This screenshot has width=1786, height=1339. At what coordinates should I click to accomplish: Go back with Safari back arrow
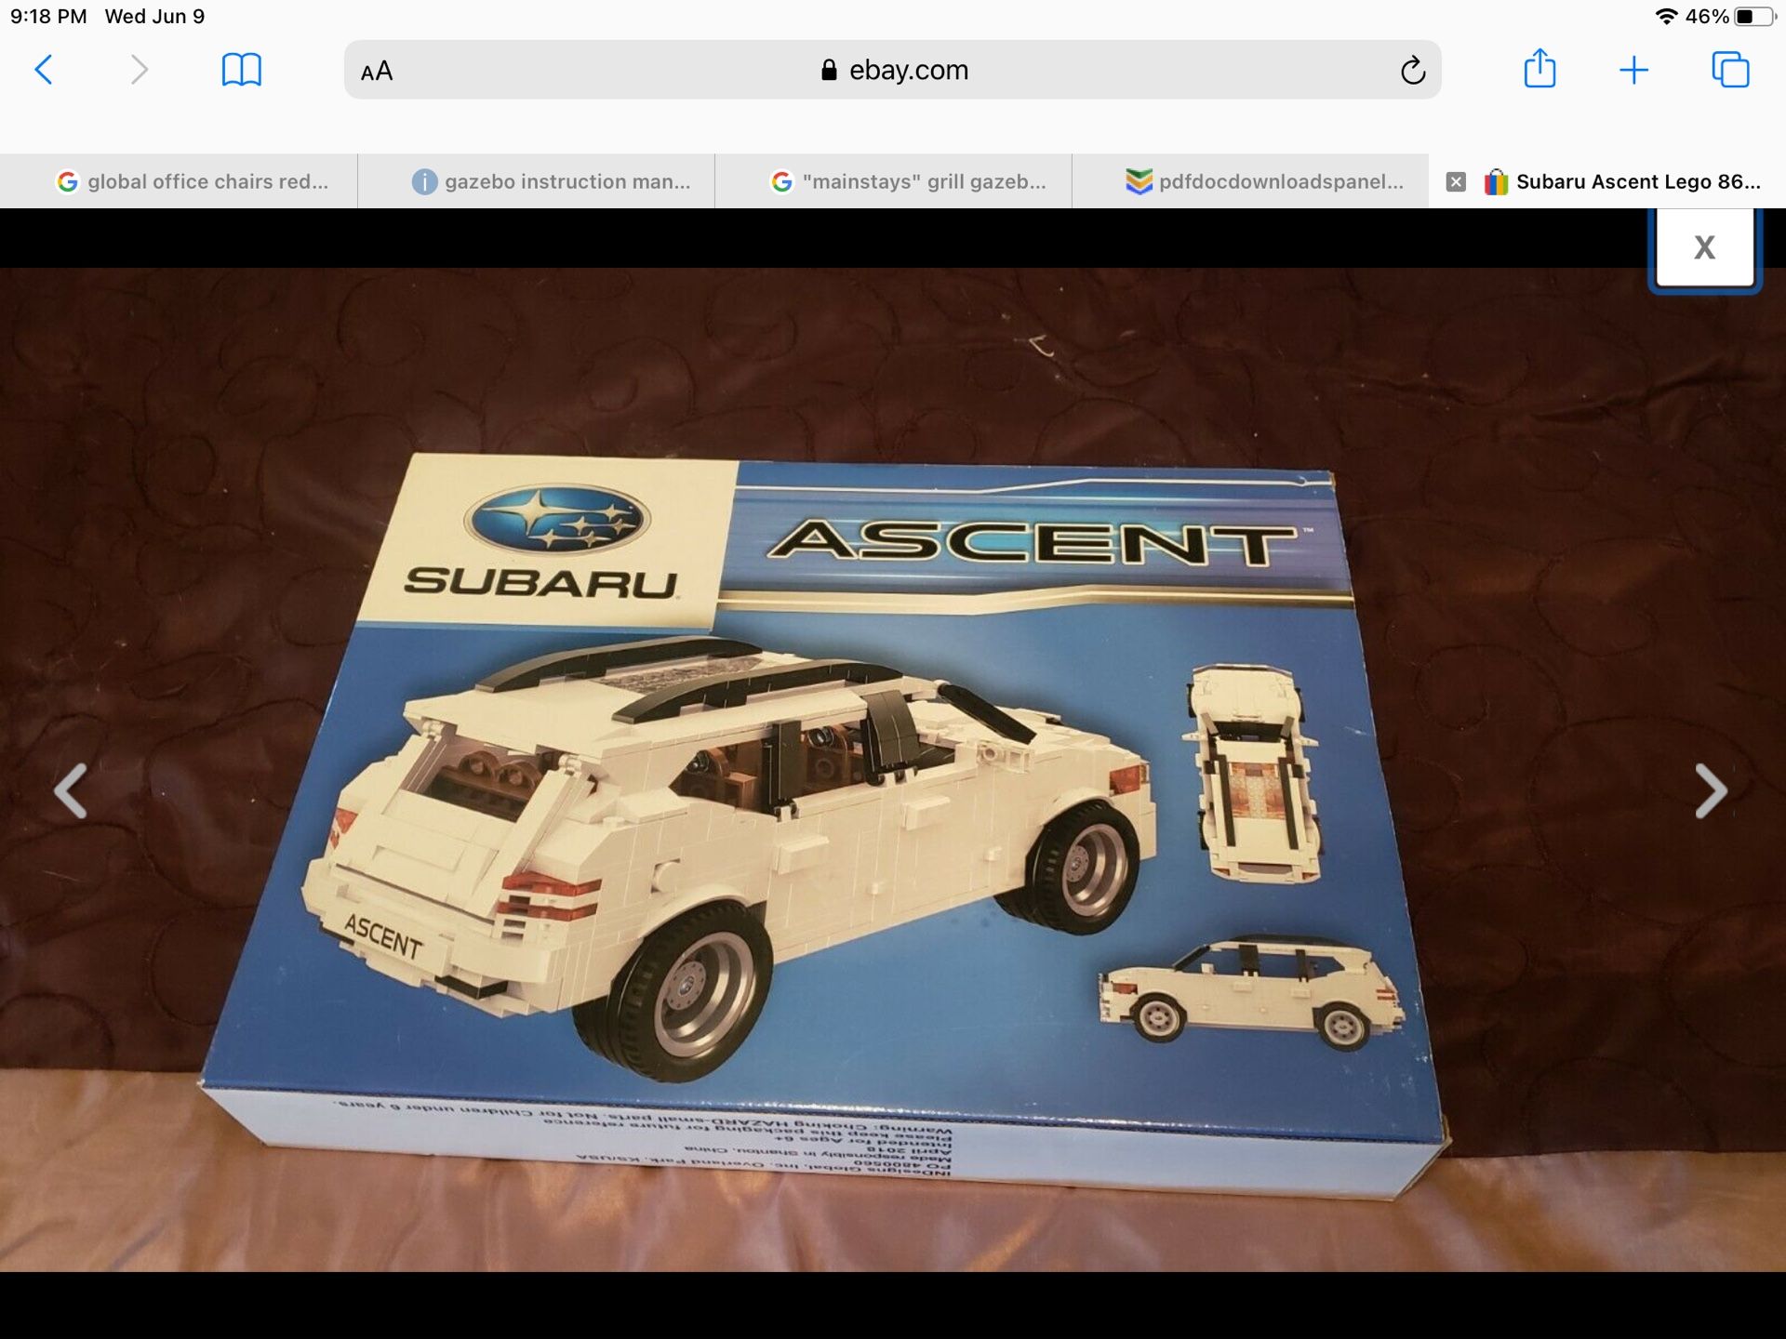coord(44,70)
